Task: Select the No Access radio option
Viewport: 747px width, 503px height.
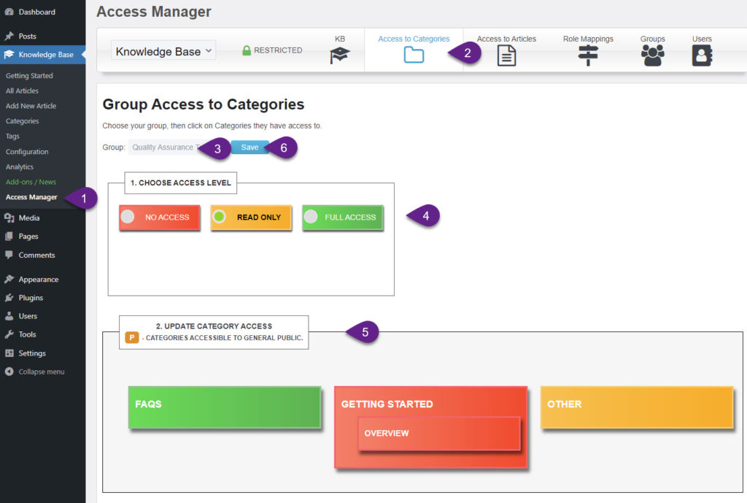Action: 128,217
